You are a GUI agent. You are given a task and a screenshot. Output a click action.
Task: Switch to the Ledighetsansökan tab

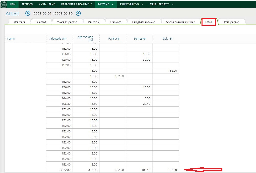(144, 22)
